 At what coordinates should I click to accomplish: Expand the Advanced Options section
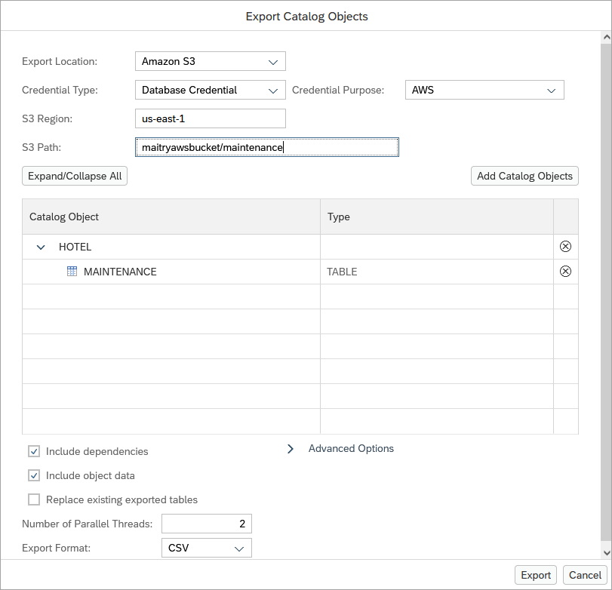pyautogui.click(x=291, y=449)
